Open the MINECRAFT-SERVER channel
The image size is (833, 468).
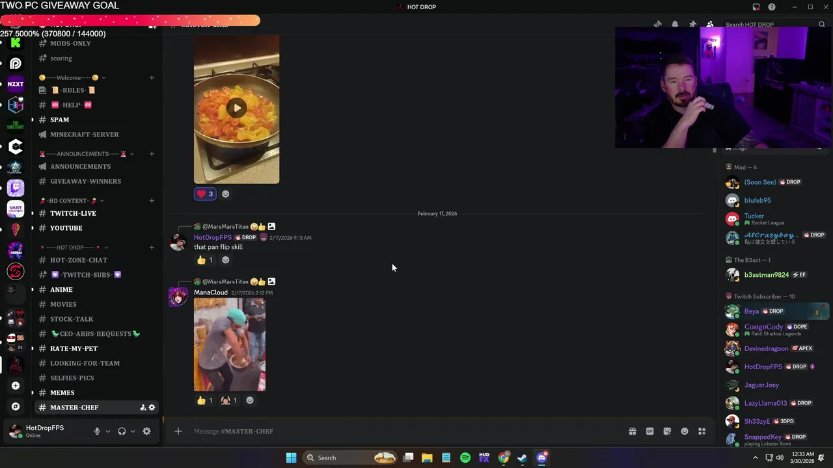[x=96, y=135]
